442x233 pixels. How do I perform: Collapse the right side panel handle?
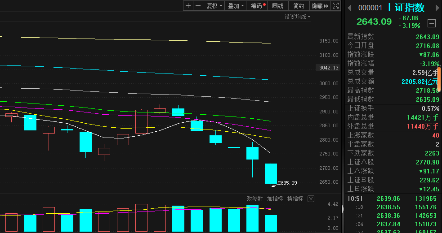click(343, 209)
